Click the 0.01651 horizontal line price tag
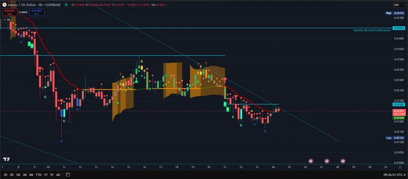The image size is (408, 179). click(398, 28)
